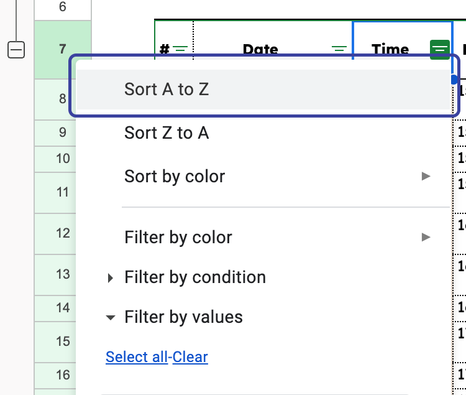Collapse the row group with minus button
This screenshot has height=395, width=466.
point(16,50)
